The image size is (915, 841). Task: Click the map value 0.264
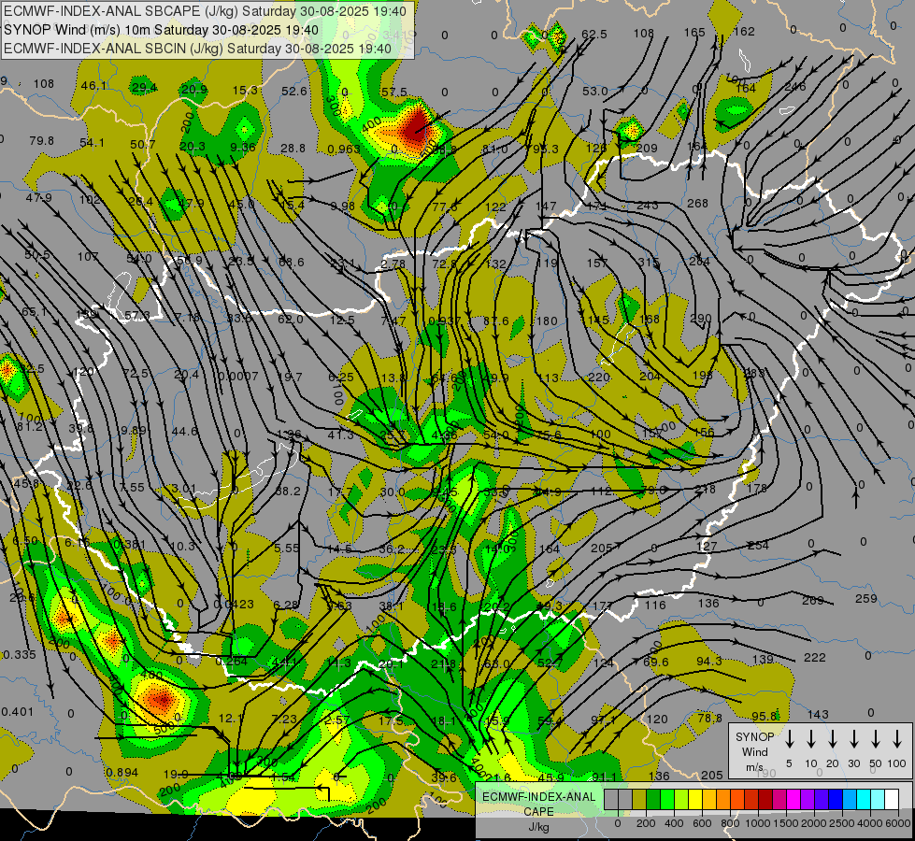231,662
